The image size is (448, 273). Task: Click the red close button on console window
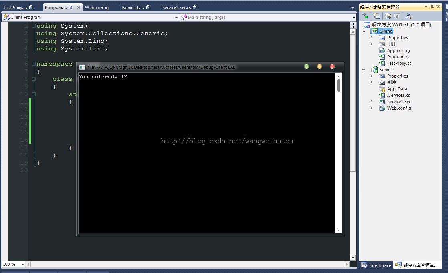point(332,66)
